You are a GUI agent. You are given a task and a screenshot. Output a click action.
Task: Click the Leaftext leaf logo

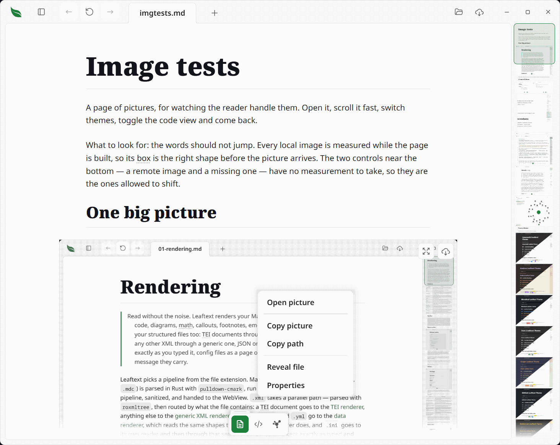(x=16, y=12)
